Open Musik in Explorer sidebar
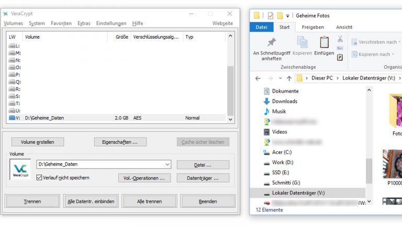 tap(279, 111)
